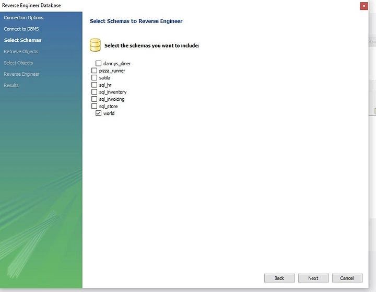Enable the dannys_diner schema checkbox

click(x=98, y=64)
